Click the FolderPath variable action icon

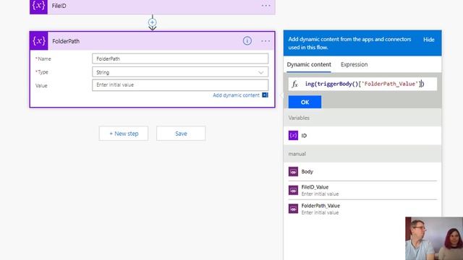coord(39,40)
